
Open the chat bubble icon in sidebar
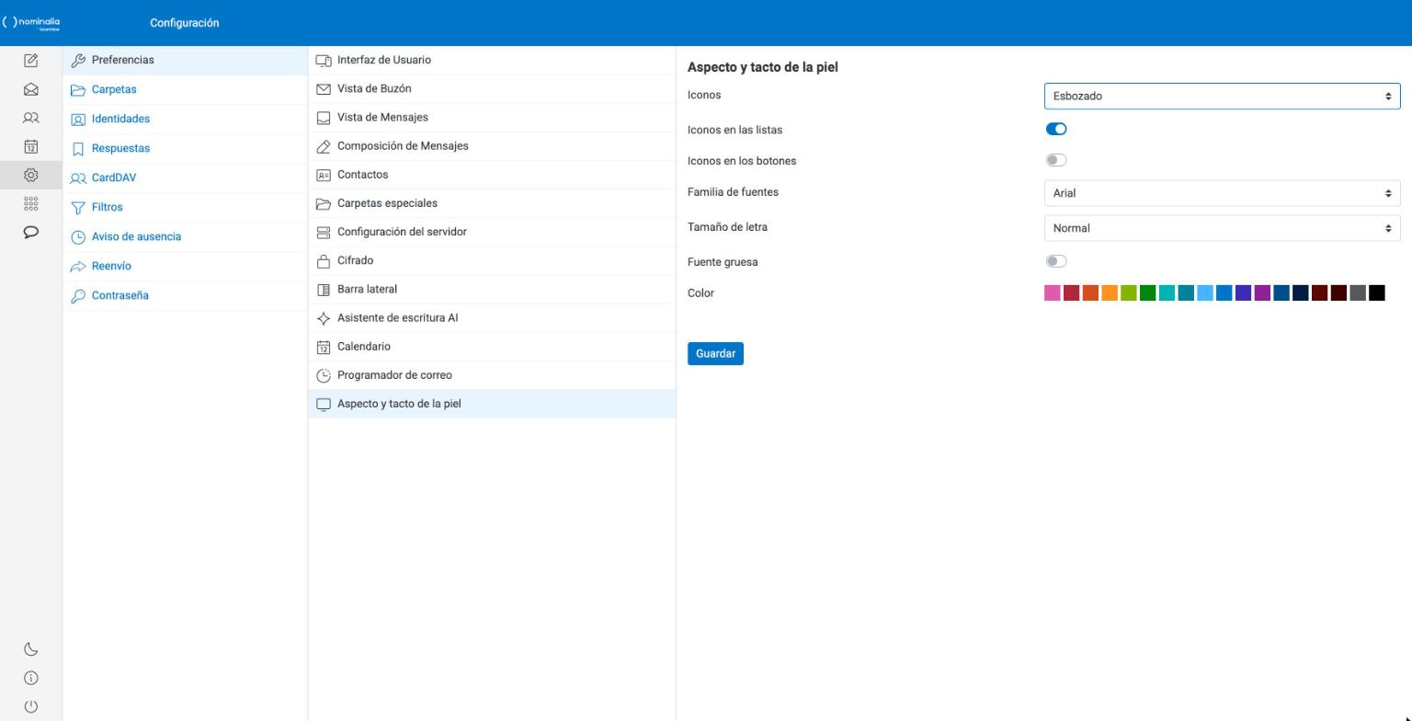point(30,232)
